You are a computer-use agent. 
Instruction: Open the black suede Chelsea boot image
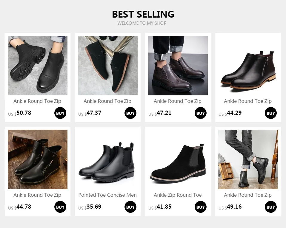(x=178, y=159)
